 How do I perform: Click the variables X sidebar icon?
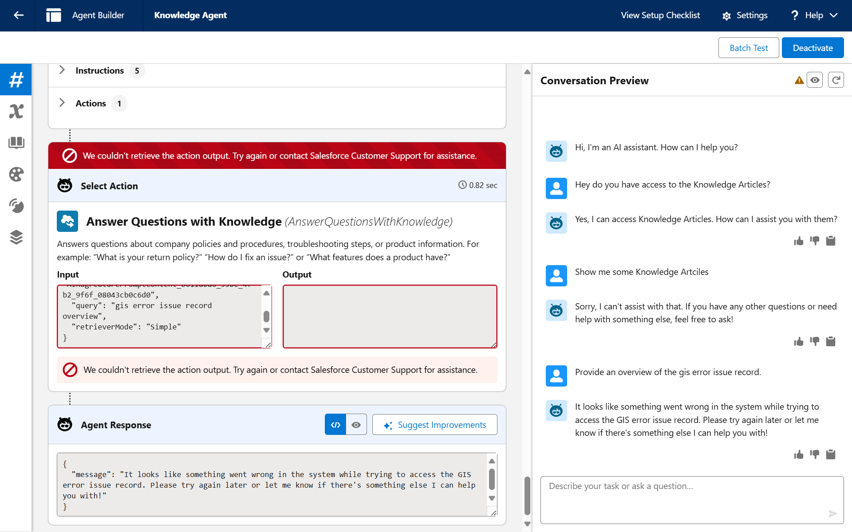pos(16,111)
